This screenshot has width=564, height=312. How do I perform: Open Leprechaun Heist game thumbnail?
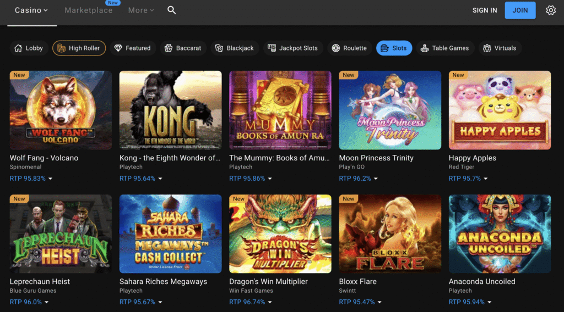(x=61, y=234)
